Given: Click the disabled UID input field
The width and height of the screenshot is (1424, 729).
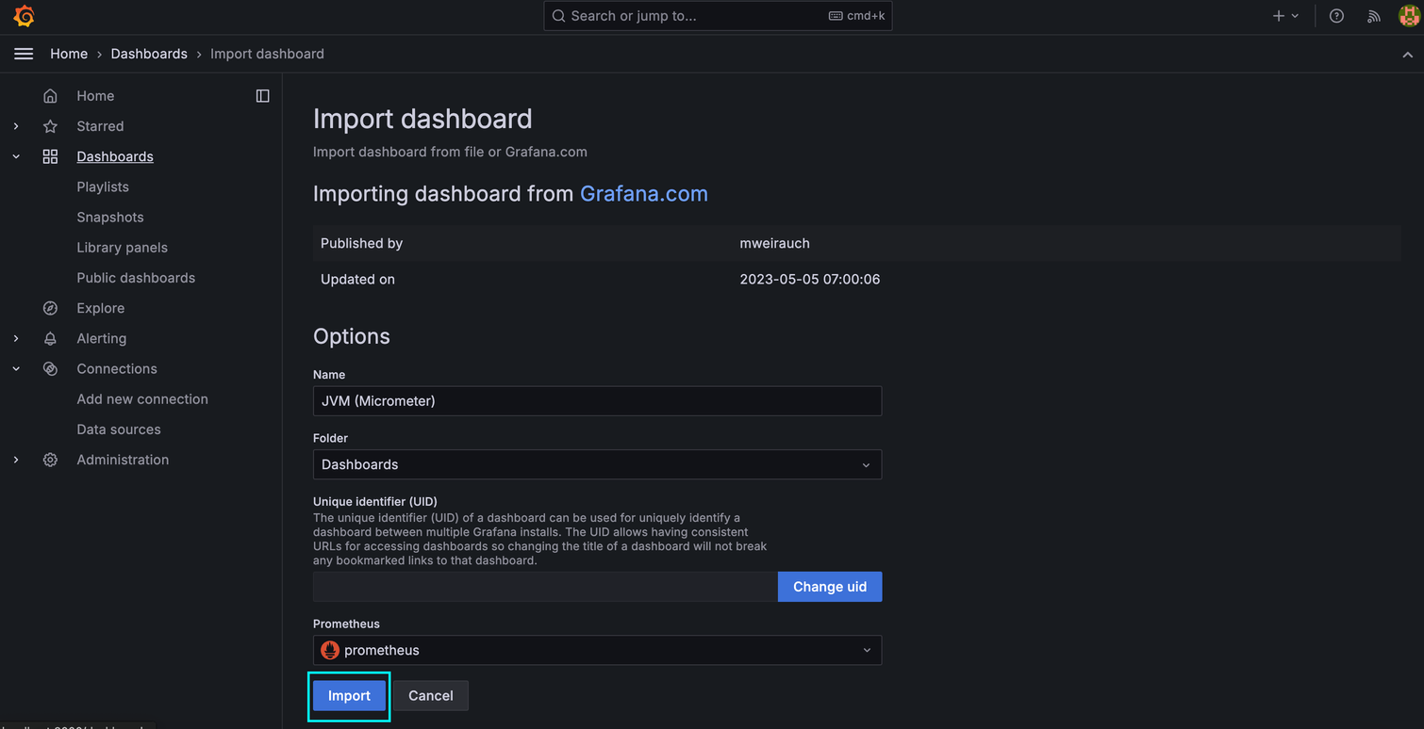Looking at the screenshot, I should (x=545, y=587).
